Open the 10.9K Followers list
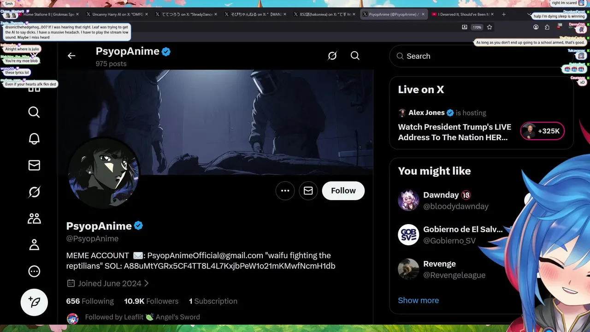Screen dimensions: 590x332 pyautogui.click(x=151, y=301)
